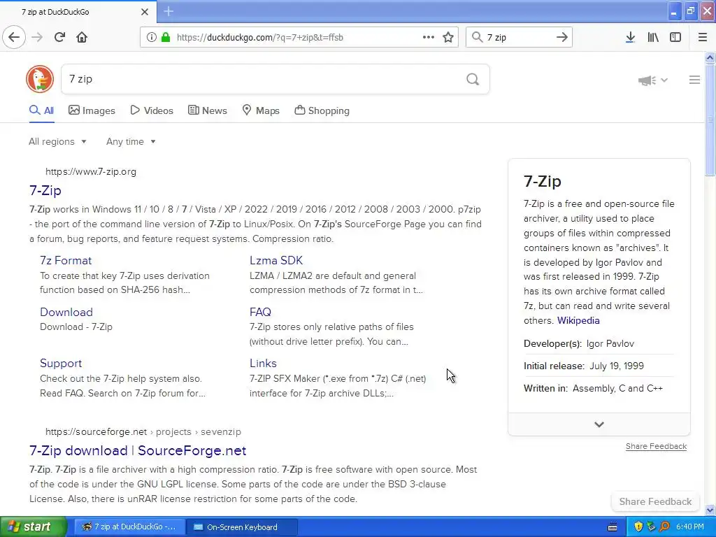The height and width of the screenshot is (537, 716).
Task: Open the DuckDuckGo megaphone menu
Action: tap(652, 80)
